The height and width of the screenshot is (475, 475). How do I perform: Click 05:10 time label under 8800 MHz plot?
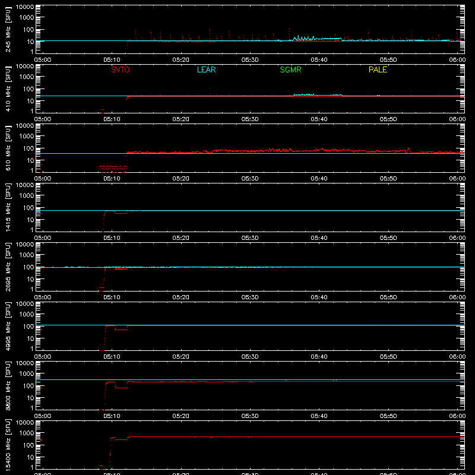(x=112, y=416)
